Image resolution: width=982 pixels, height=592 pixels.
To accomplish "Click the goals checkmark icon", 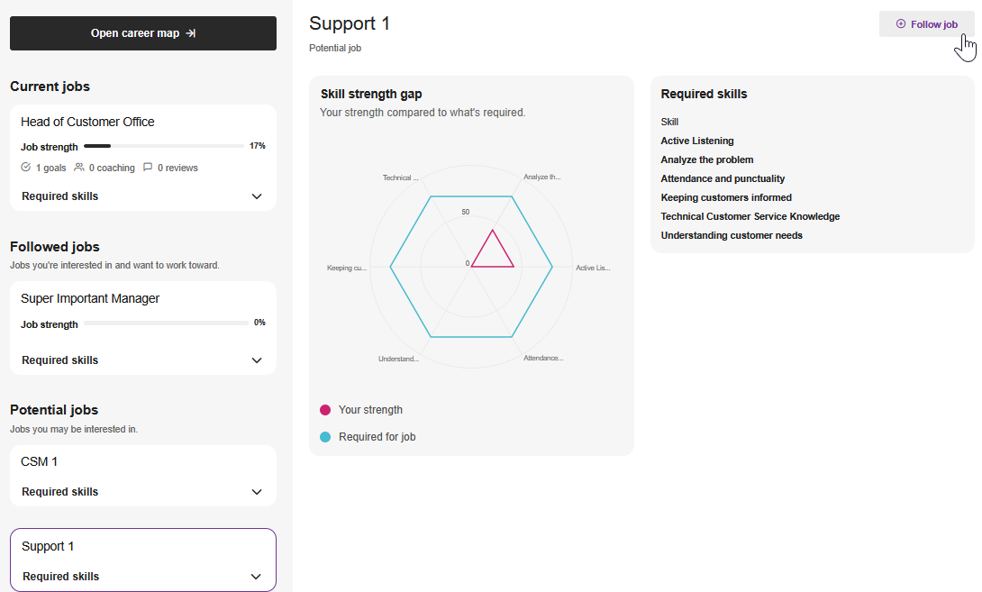I will 26,168.
